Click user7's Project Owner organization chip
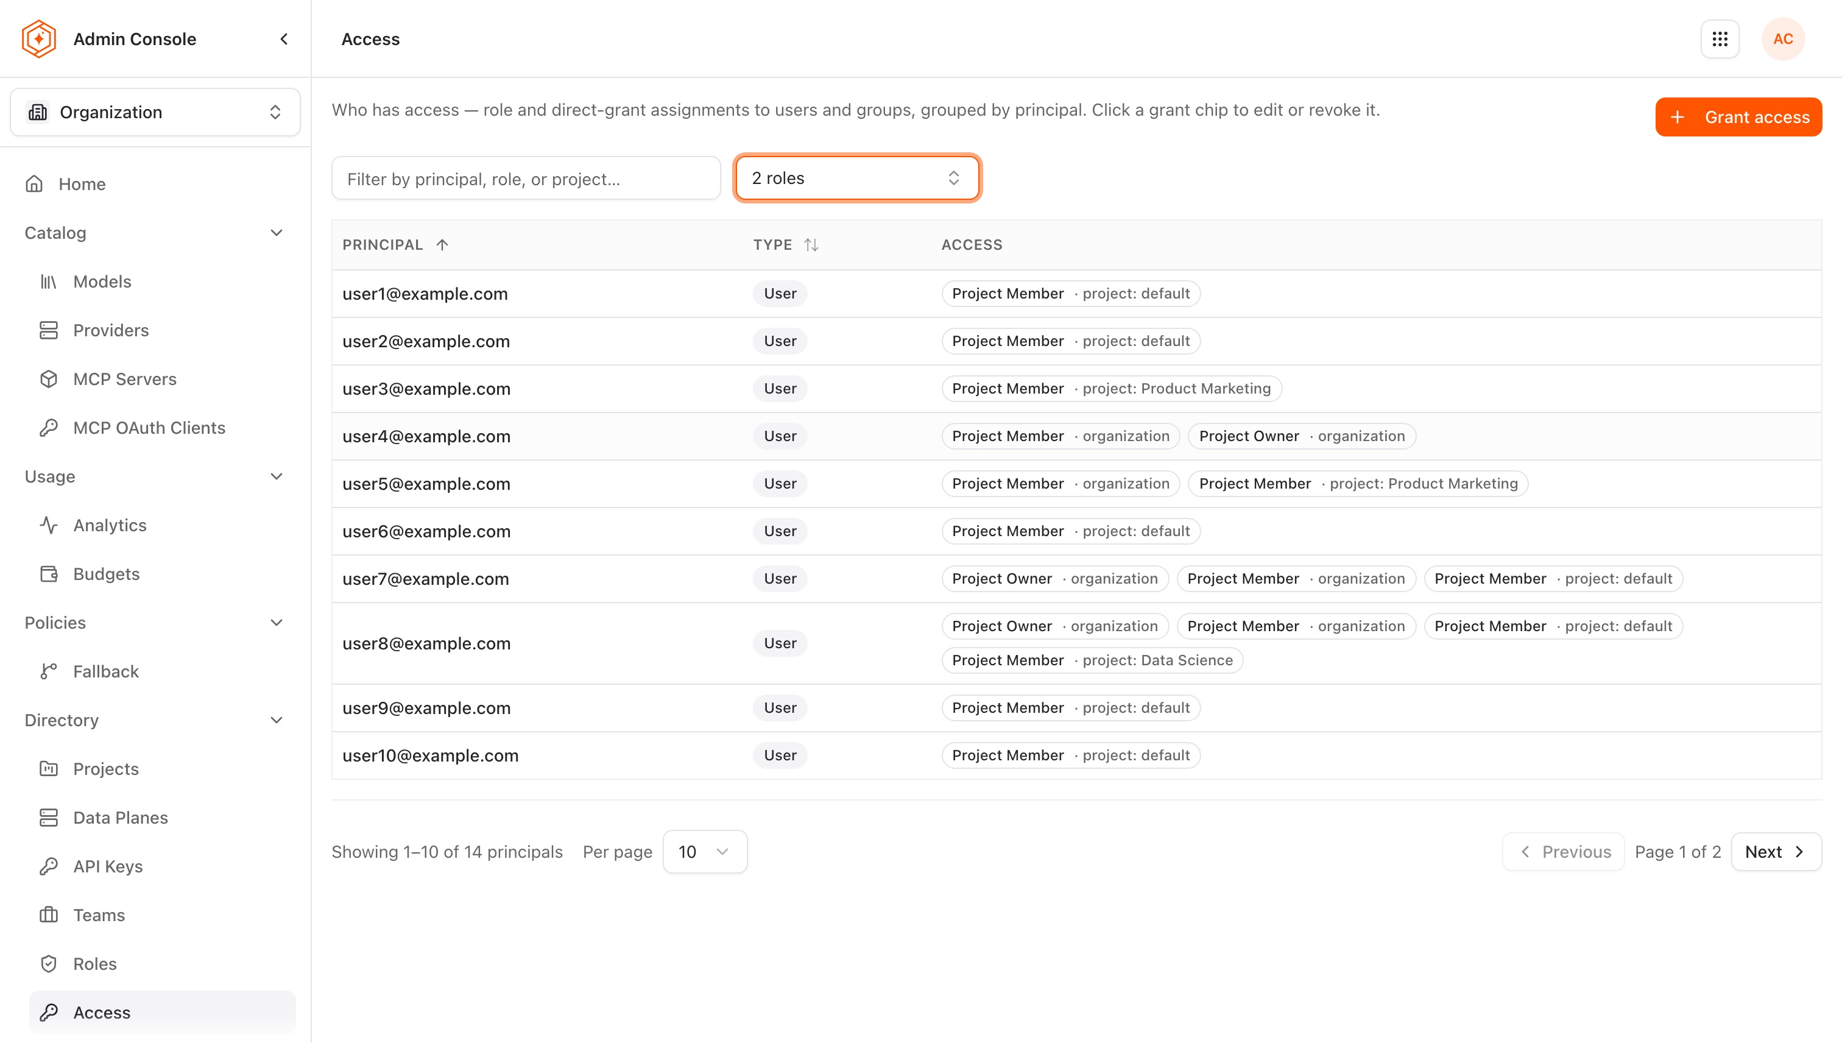The width and height of the screenshot is (1842, 1043). 1055,579
